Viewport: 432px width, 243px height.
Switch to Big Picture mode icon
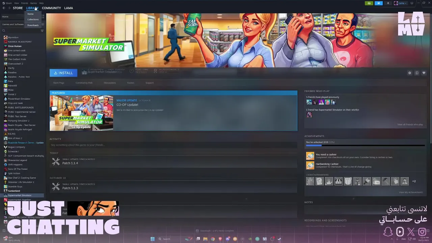[412, 3]
